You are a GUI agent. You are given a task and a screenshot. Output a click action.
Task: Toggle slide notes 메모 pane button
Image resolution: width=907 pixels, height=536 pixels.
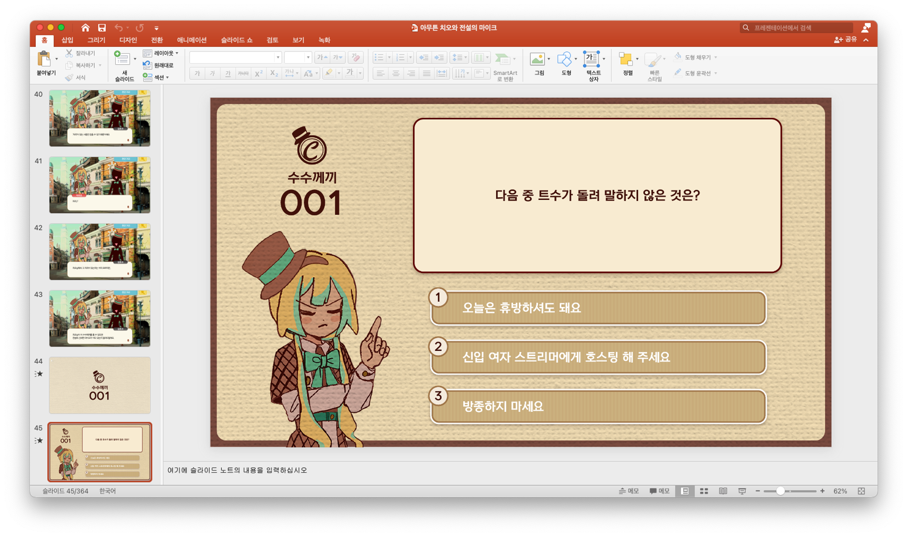[x=629, y=491]
